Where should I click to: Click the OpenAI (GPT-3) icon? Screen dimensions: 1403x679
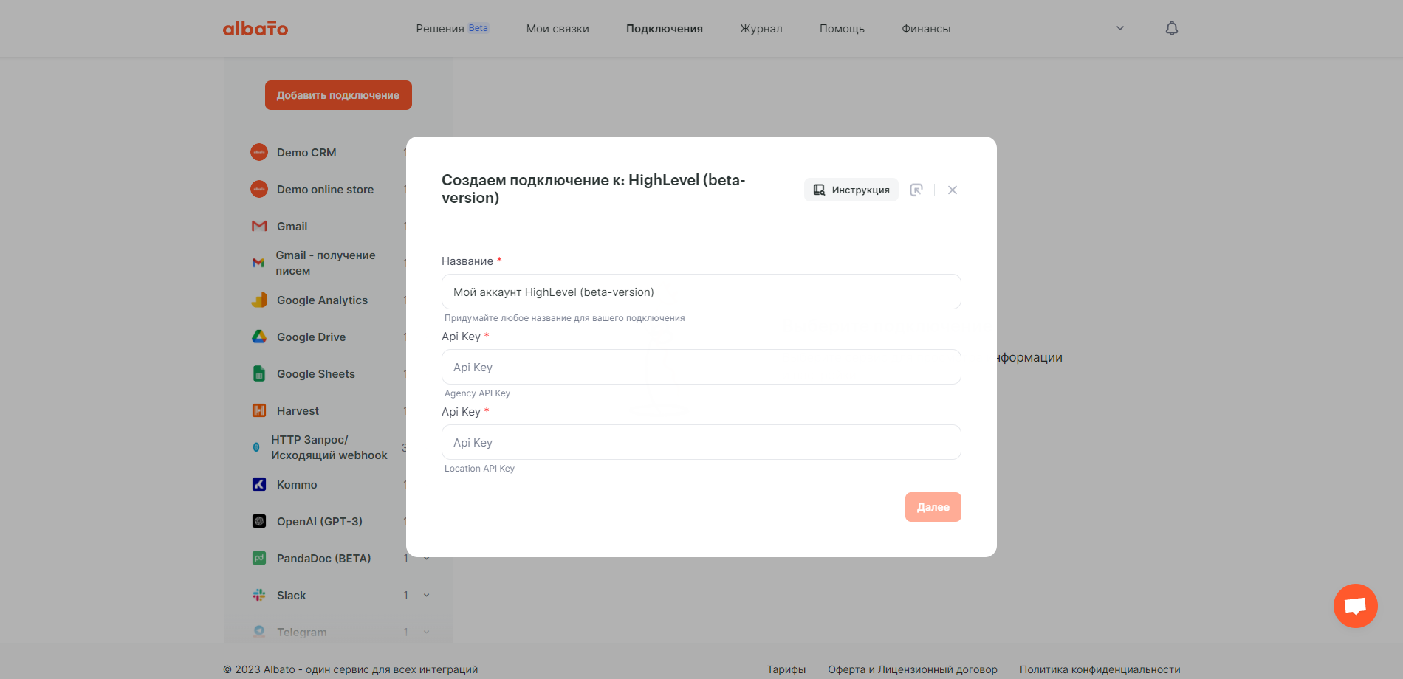[259, 521]
